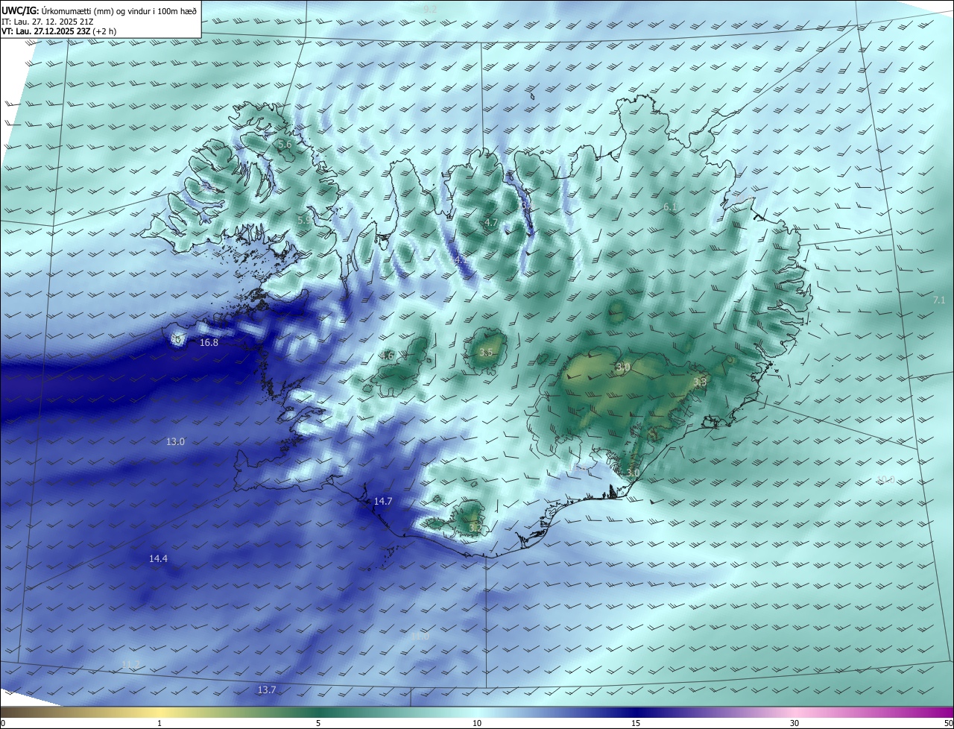
Task: Click the "0" tick label on the colour scale
Action: (x=3, y=723)
